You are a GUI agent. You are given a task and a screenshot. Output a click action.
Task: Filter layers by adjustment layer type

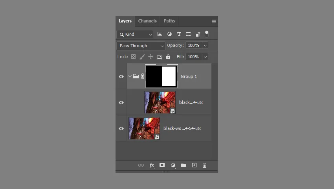(x=169, y=34)
